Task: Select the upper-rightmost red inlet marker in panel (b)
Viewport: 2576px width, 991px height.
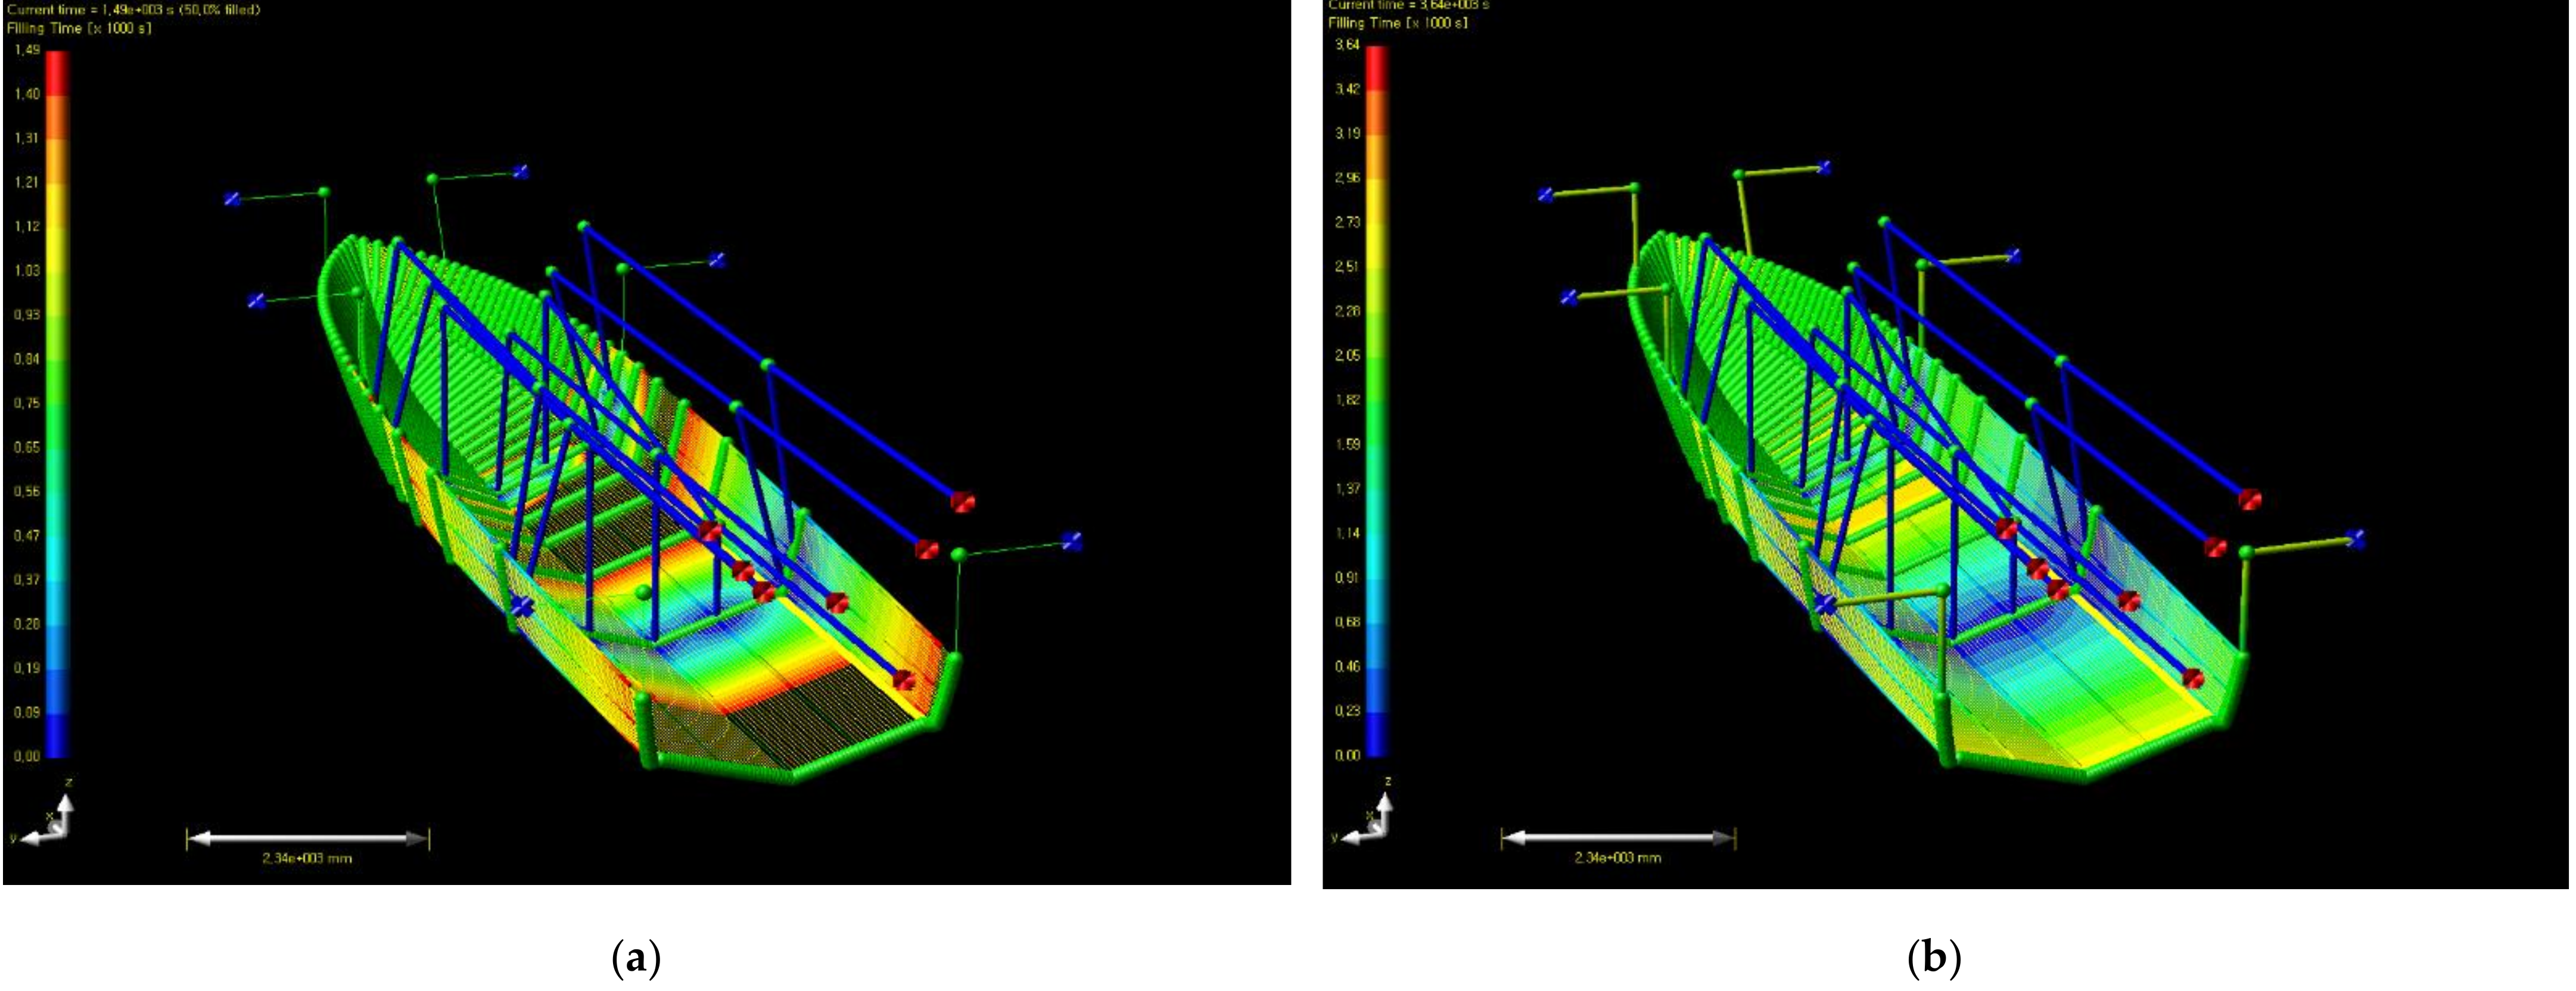Action: click(x=2249, y=499)
